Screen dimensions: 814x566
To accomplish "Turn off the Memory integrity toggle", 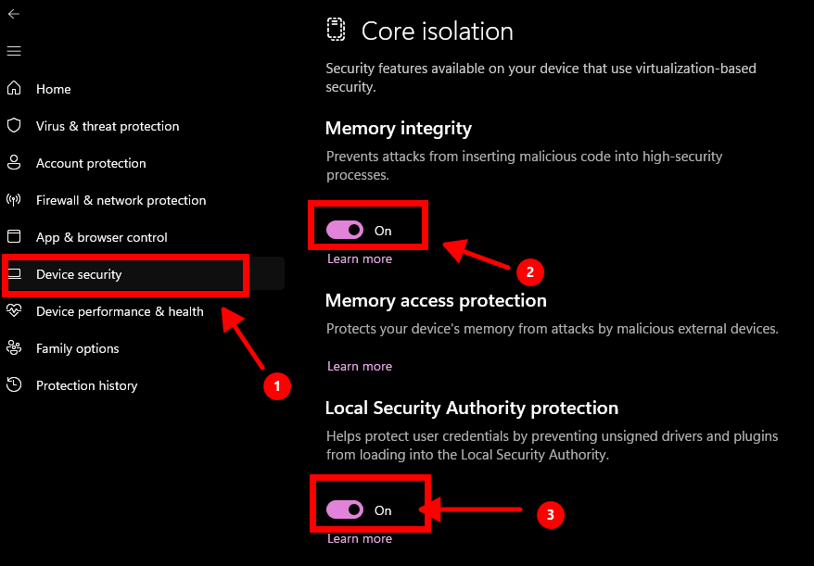I will click(345, 231).
